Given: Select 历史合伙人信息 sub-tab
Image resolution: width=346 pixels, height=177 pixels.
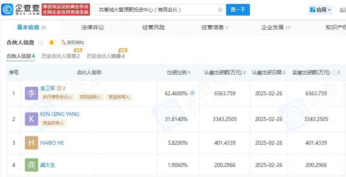Looking at the screenshot, I should (x=60, y=56).
